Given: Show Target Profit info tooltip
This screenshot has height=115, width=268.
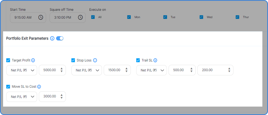Looking at the screenshot, I should [x=33, y=60].
